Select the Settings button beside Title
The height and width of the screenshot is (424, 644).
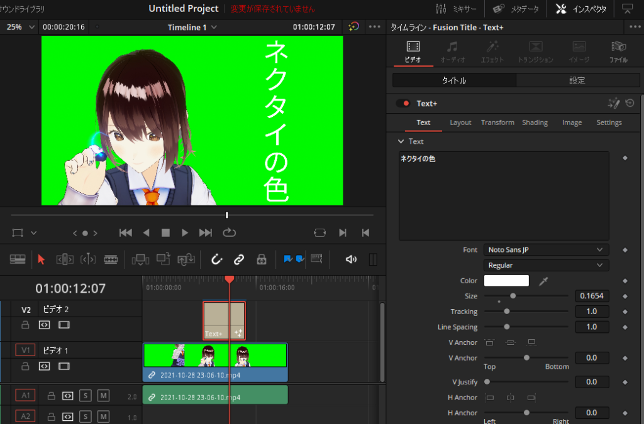tap(577, 80)
